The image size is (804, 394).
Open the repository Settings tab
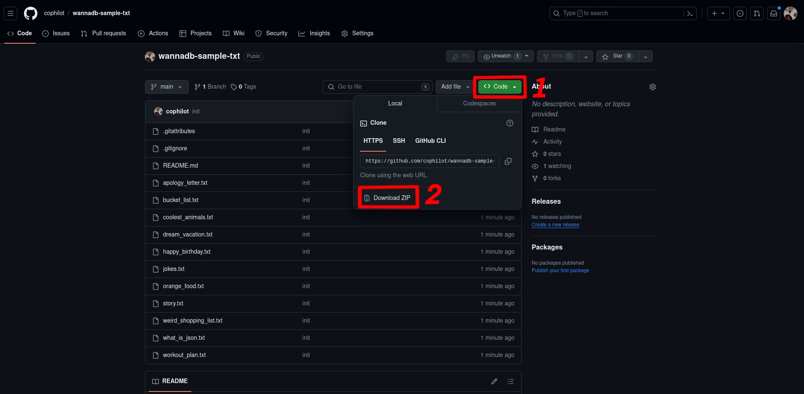(x=357, y=34)
